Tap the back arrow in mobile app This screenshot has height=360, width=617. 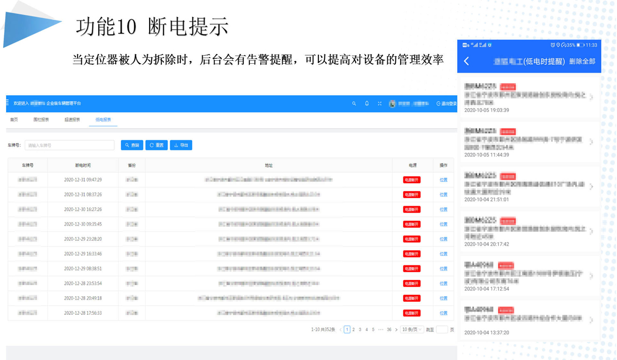pos(466,61)
